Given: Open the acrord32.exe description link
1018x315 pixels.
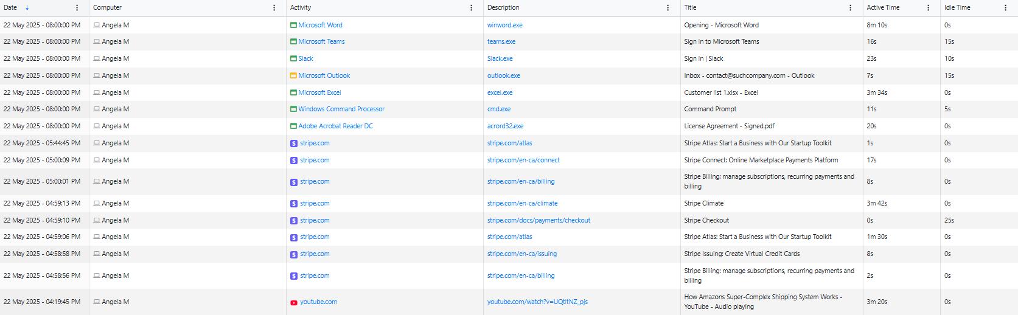Looking at the screenshot, I should pyautogui.click(x=506, y=126).
